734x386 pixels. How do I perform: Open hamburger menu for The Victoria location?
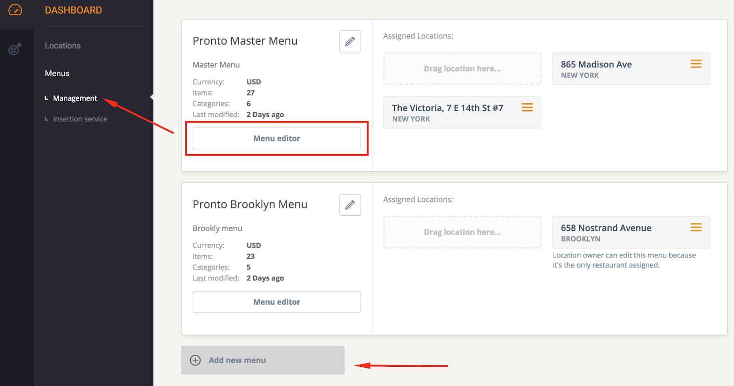tap(527, 107)
